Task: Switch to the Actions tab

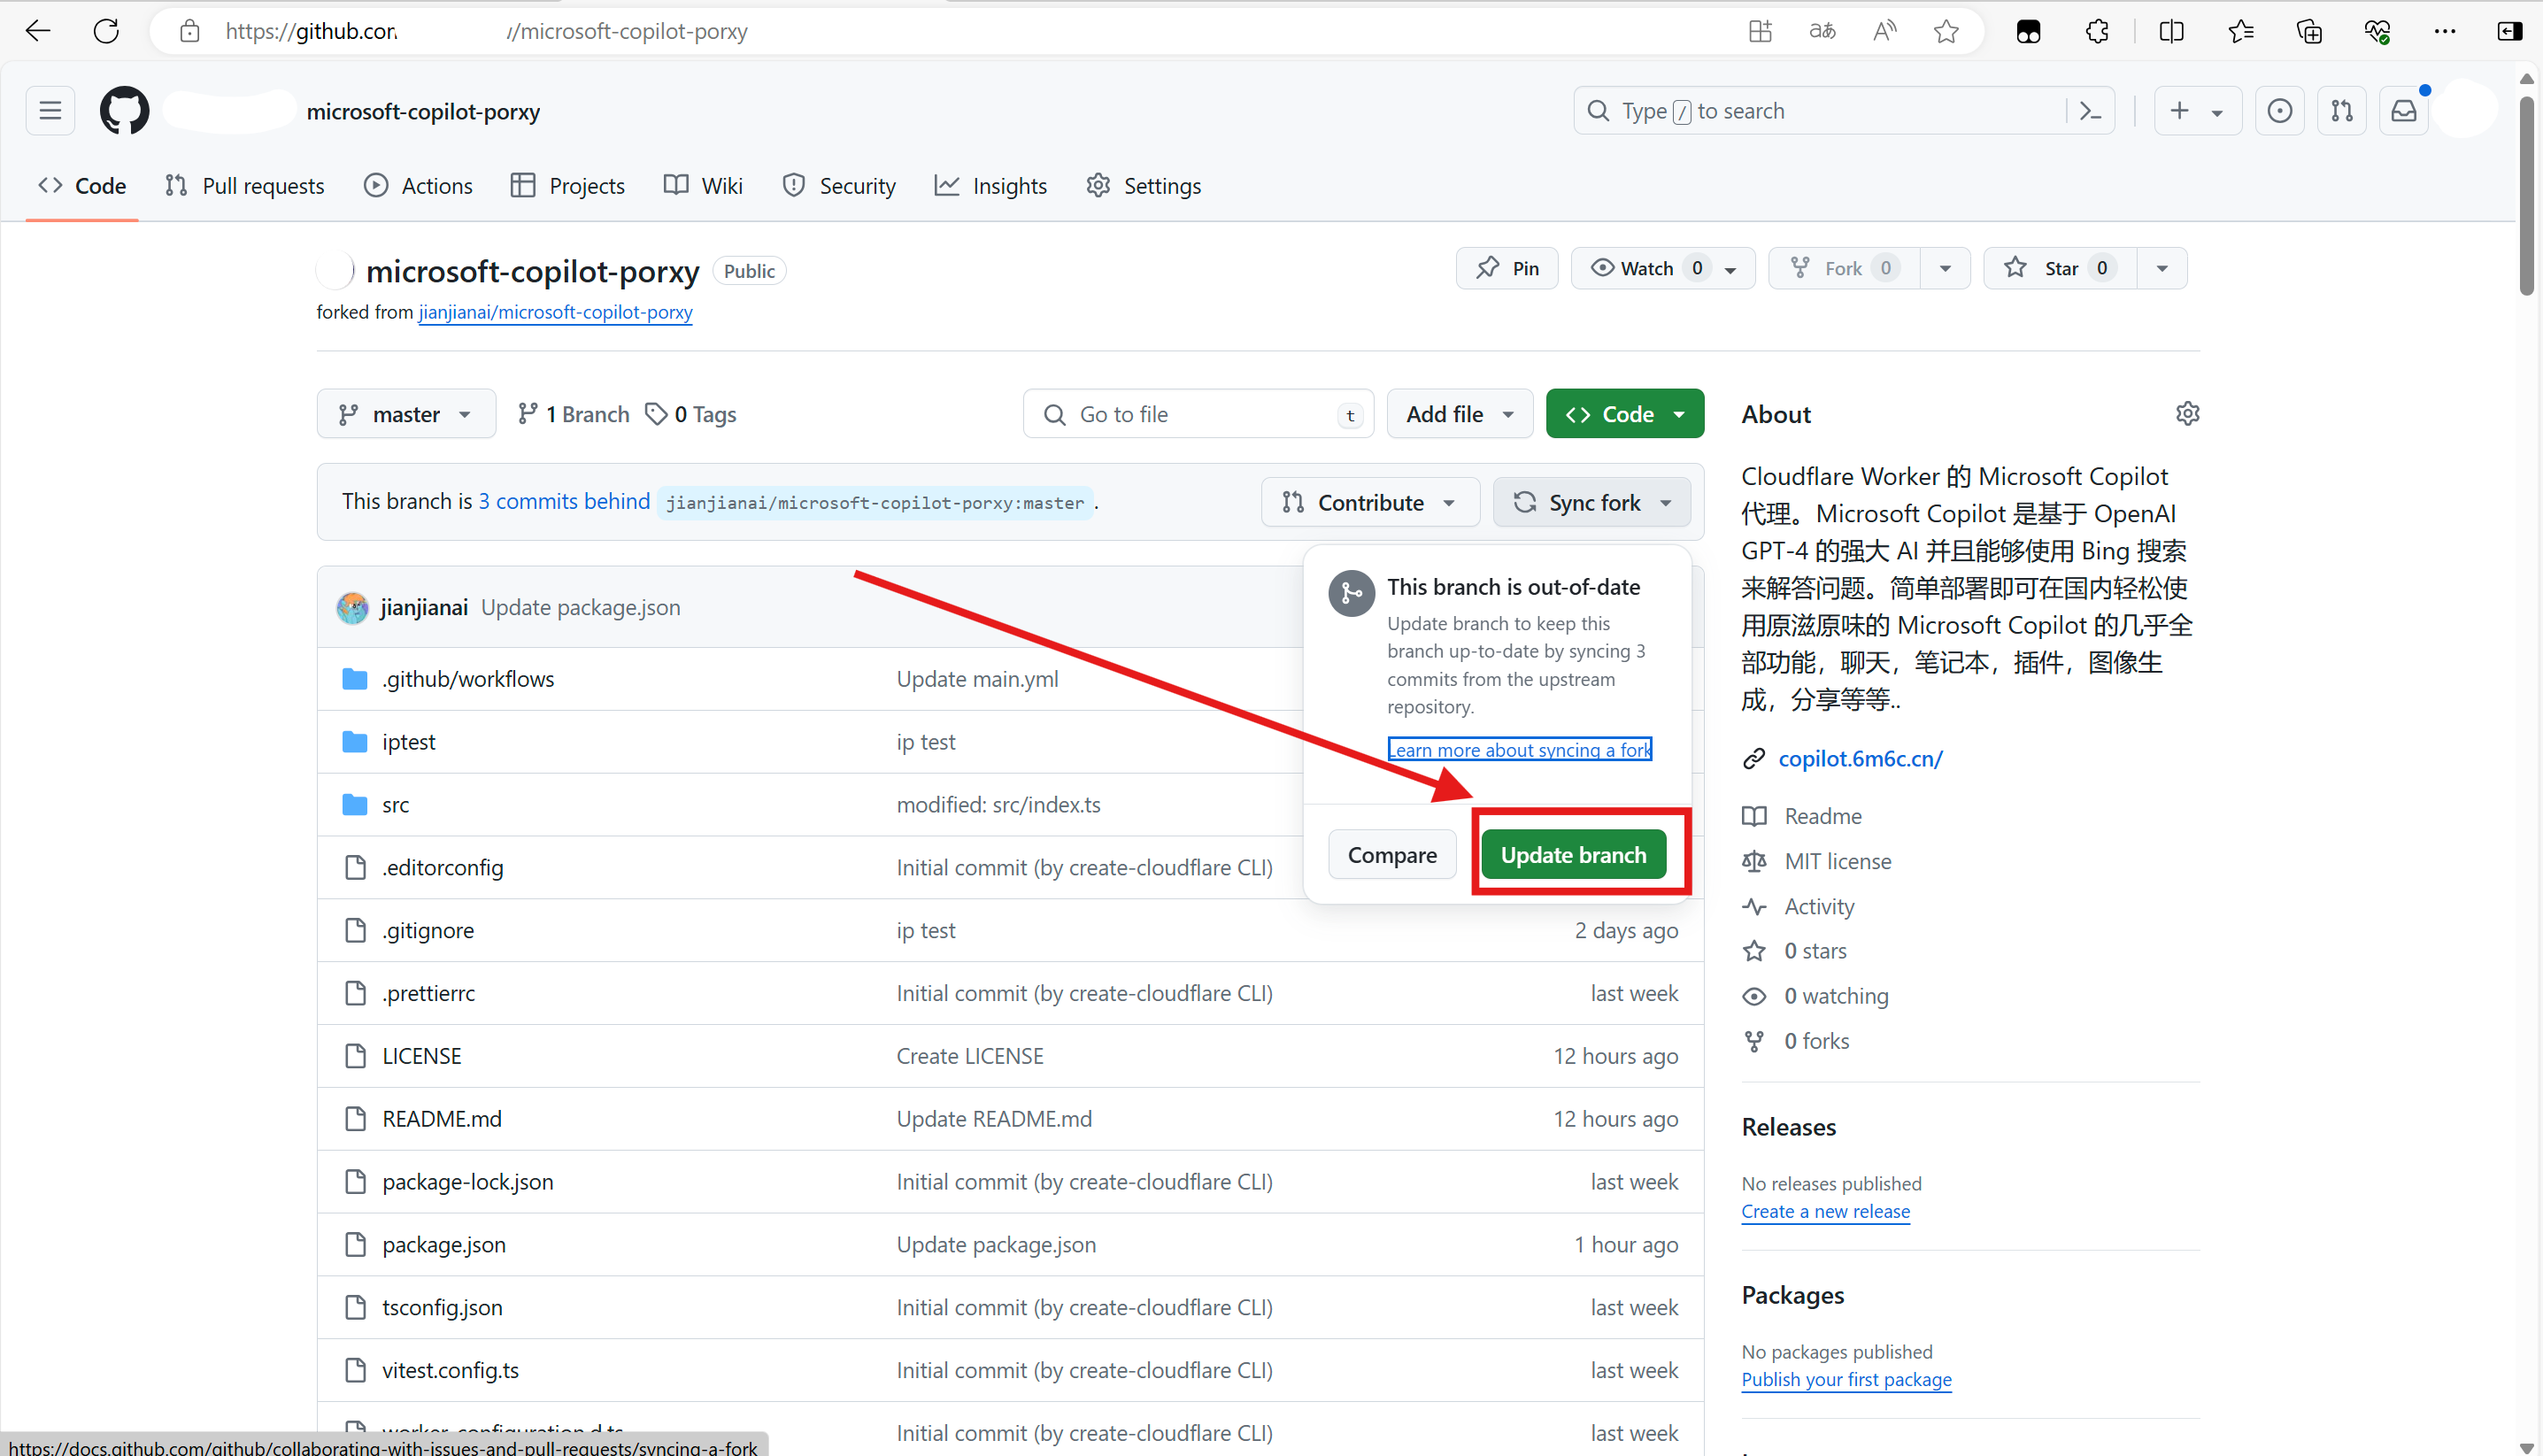Action: [418, 186]
